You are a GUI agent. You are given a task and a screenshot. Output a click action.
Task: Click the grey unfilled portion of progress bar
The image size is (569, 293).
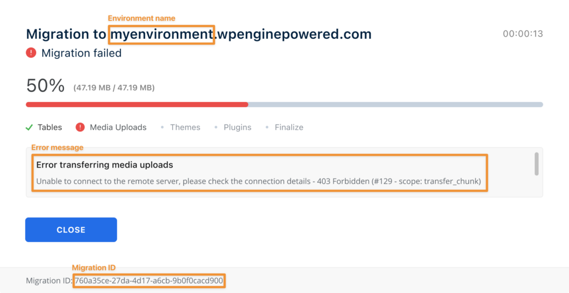click(x=395, y=104)
